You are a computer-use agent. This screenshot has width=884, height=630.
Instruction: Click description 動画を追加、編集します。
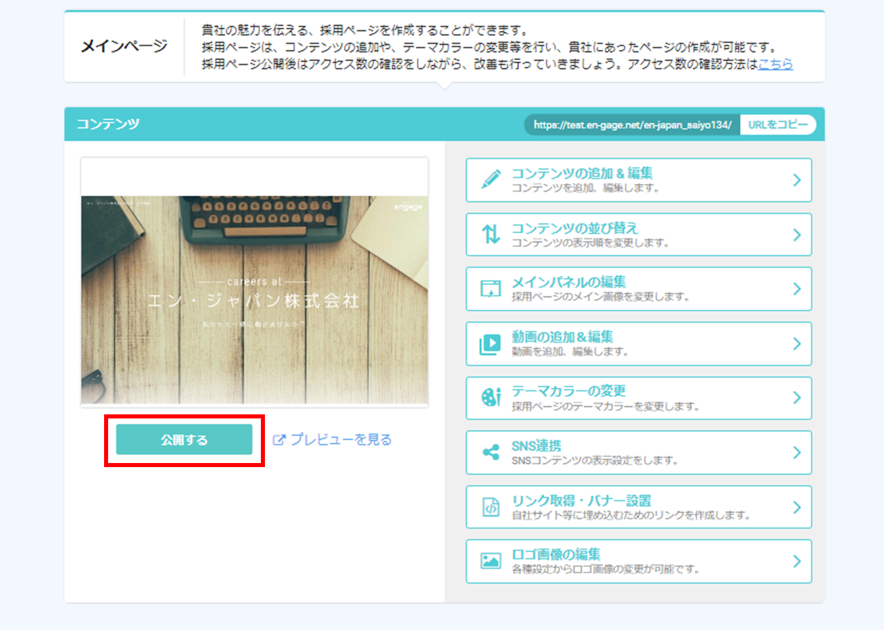point(570,352)
